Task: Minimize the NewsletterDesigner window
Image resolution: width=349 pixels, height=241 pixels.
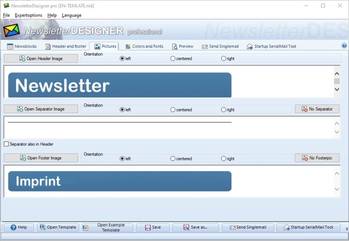Action: (x=306, y=5)
